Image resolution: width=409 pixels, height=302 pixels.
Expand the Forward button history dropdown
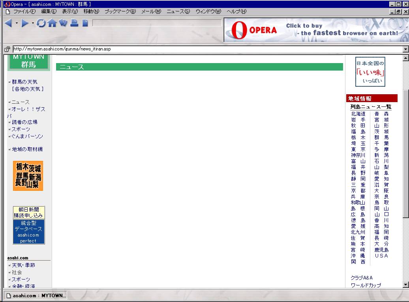click(33, 24)
